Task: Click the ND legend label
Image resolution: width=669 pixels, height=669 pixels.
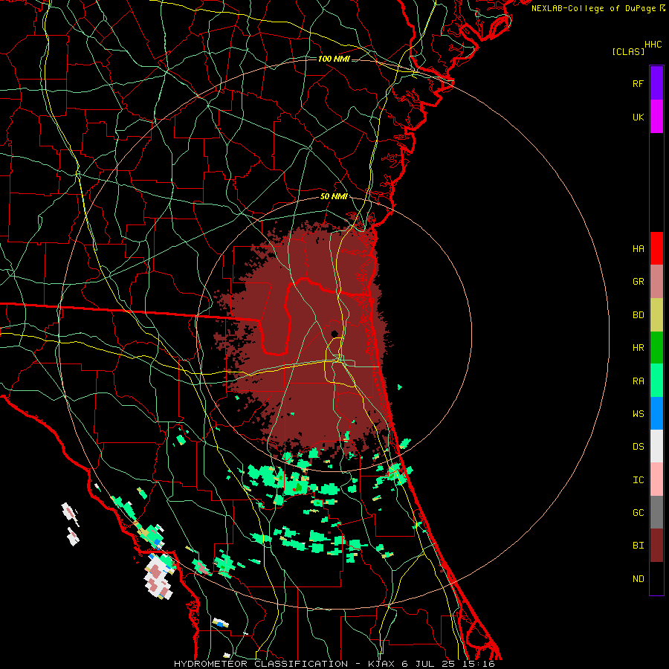Action: [x=638, y=578]
